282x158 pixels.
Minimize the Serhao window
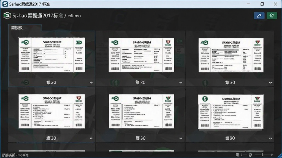tap(248, 4)
